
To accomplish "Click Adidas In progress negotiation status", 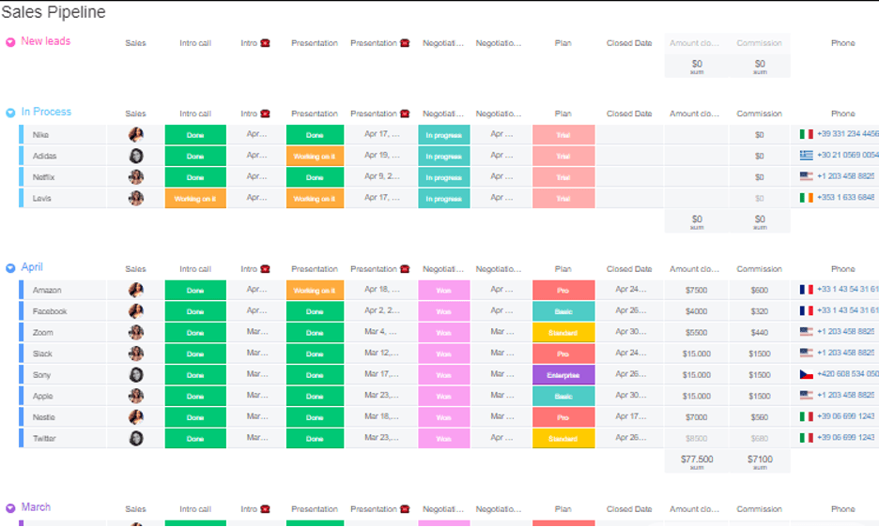I will (x=443, y=157).
